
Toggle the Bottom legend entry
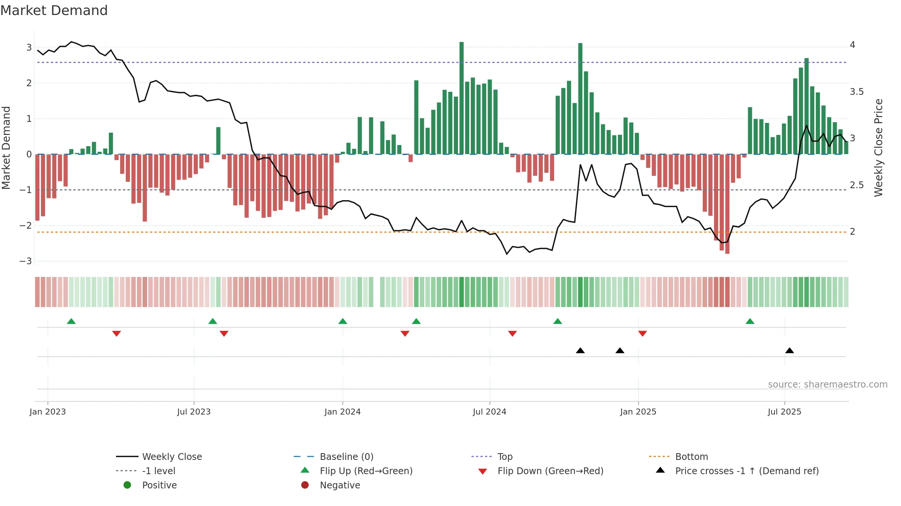click(x=678, y=457)
